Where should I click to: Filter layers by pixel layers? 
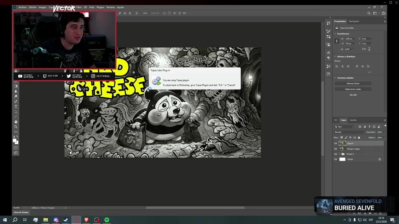click(x=360, y=127)
